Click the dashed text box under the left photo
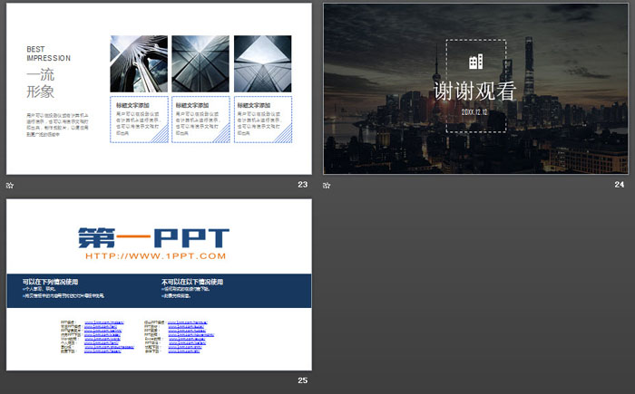The image size is (635, 394). coord(139,120)
